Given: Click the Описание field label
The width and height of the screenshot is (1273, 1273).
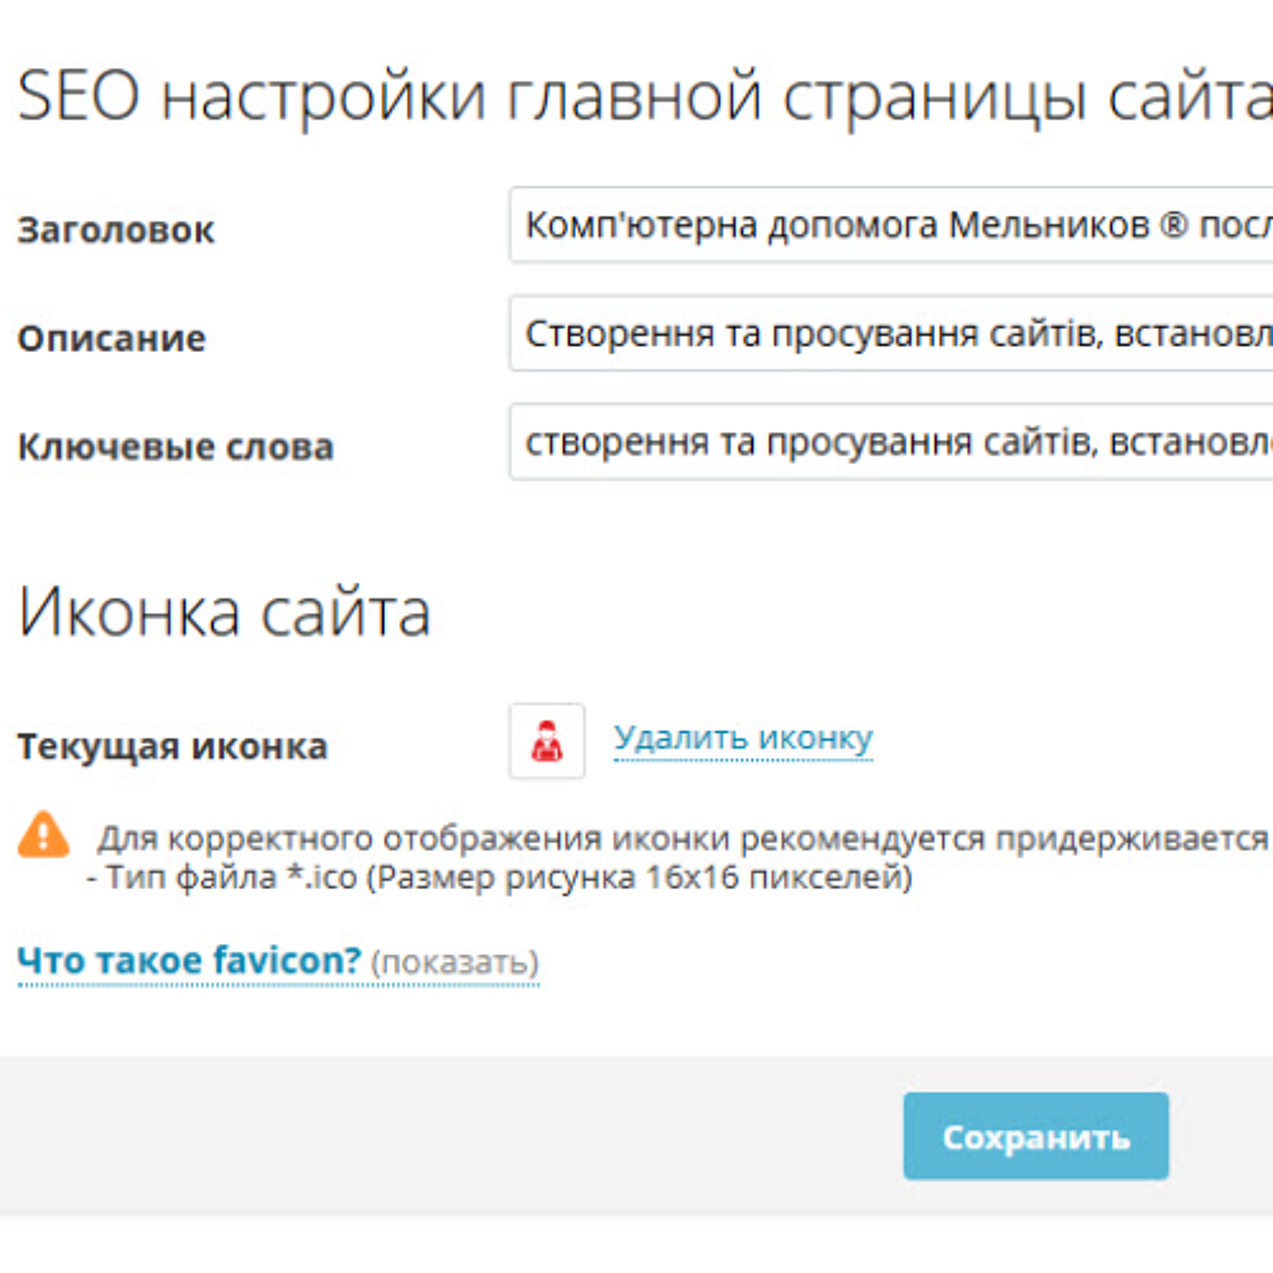Looking at the screenshot, I should (111, 339).
